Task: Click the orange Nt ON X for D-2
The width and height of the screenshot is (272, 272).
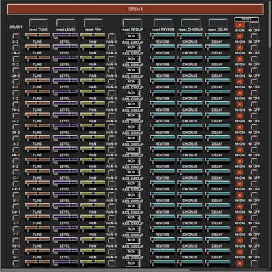Action: pos(239,59)
